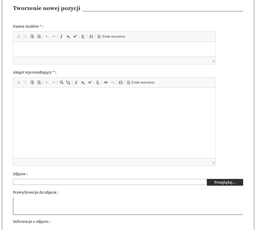
Task: Click Superscript in Akapit wprowadzający toolbar
Action: pyautogui.click(x=90, y=82)
